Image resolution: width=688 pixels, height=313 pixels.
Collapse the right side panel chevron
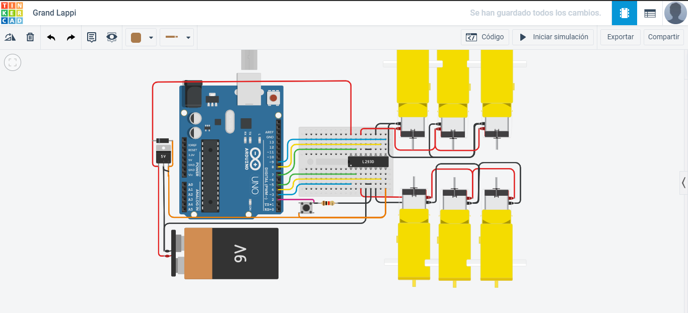click(683, 183)
